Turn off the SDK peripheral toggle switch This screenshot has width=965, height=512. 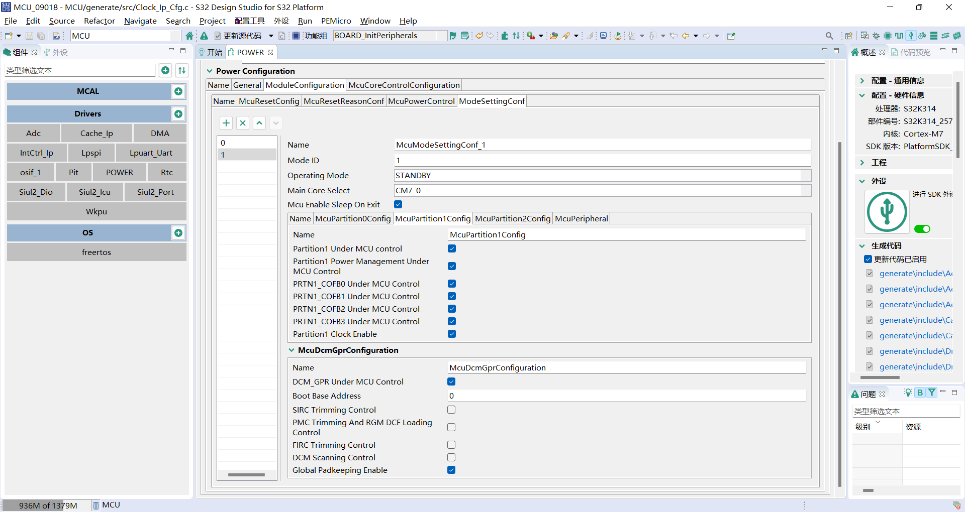click(923, 229)
